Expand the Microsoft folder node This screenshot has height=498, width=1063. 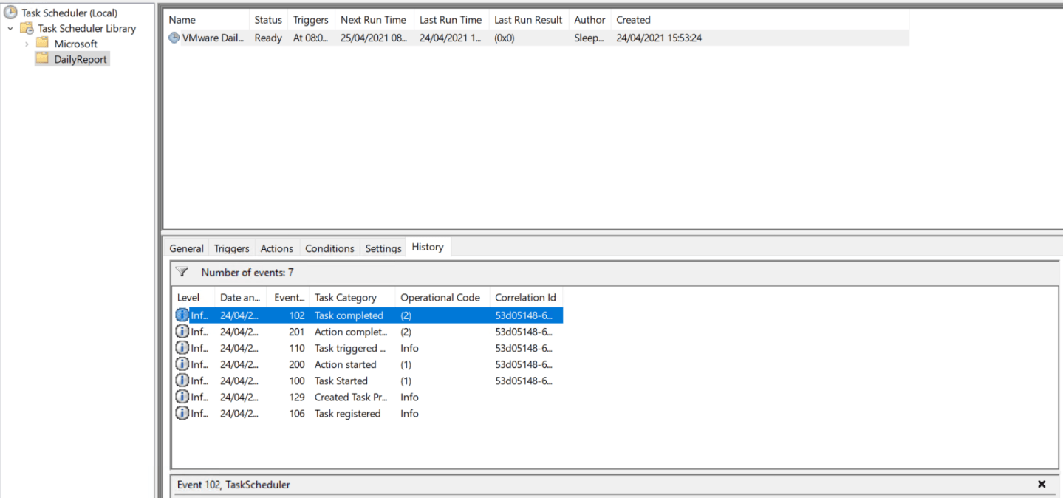coord(27,44)
